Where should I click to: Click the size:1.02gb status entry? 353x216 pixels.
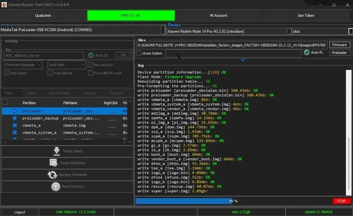pos(241,212)
